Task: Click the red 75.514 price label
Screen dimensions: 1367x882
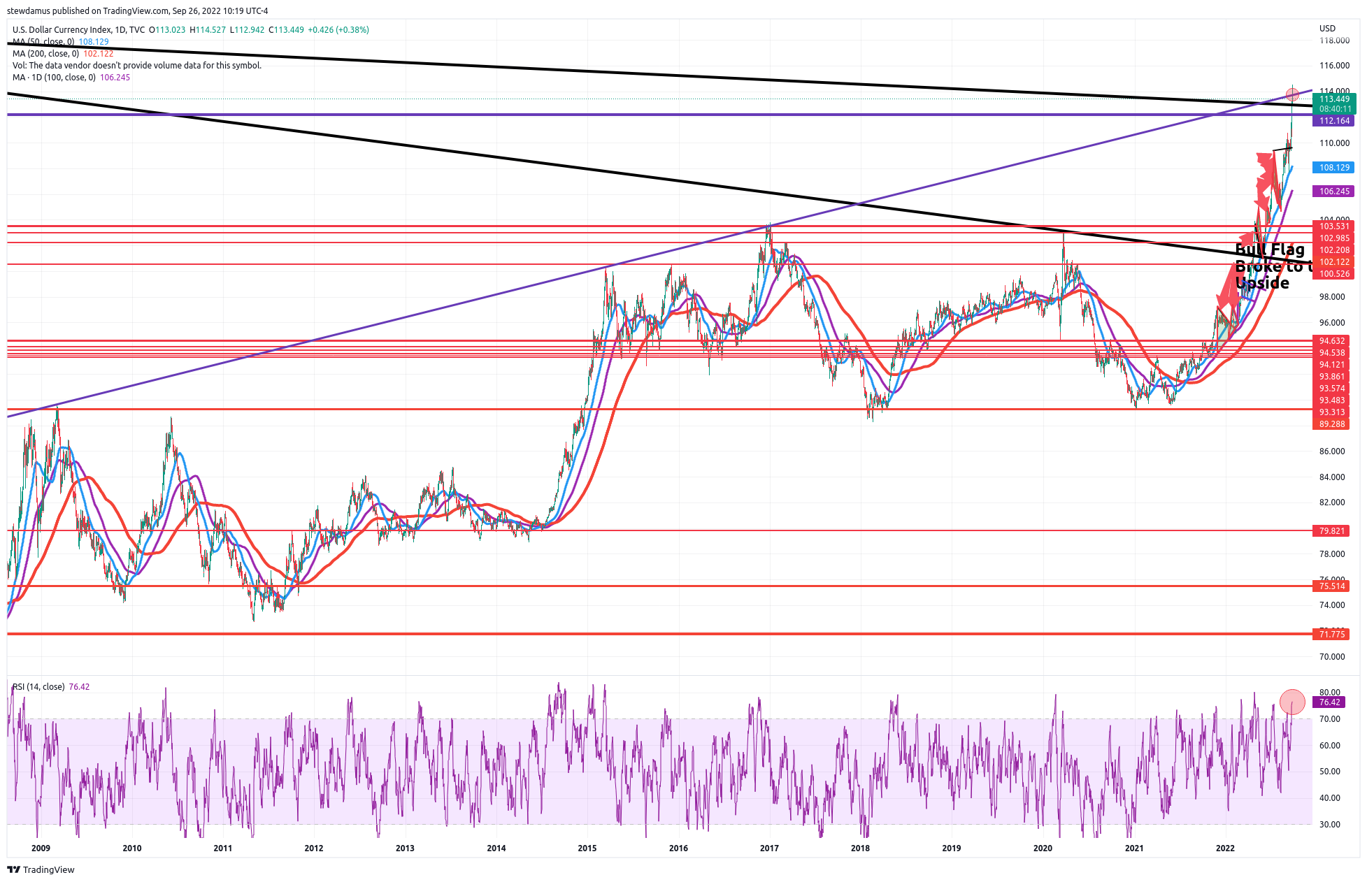Action: (1332, 586)
